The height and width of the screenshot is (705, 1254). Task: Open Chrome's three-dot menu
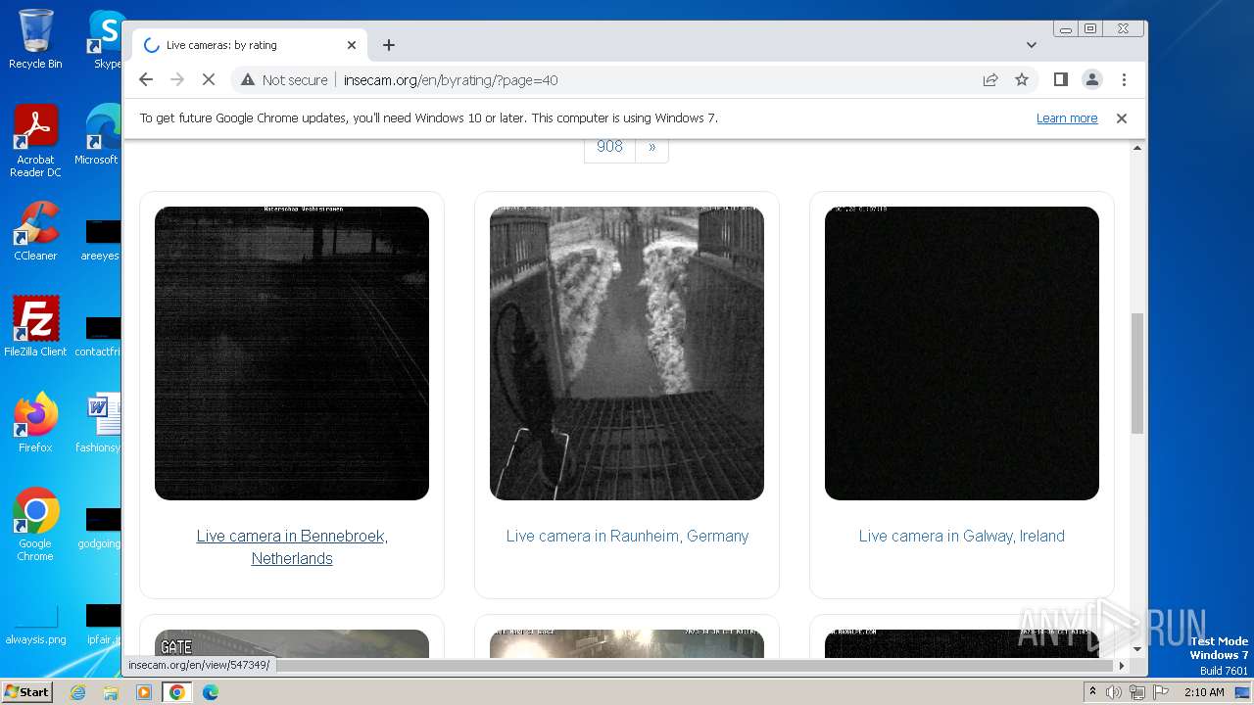pyautogui.click(x=1124, y=79)
